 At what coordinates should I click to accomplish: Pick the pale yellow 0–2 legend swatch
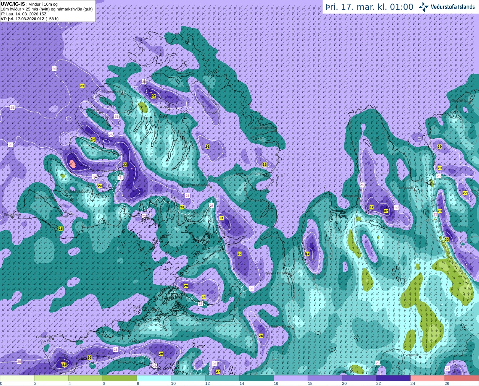17,378
